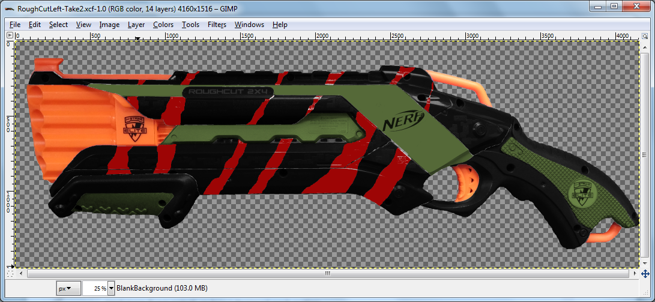Open the navigation preview cross-arrows icon
This screenshot has width=655, height=302.
(x=645, y=274)
